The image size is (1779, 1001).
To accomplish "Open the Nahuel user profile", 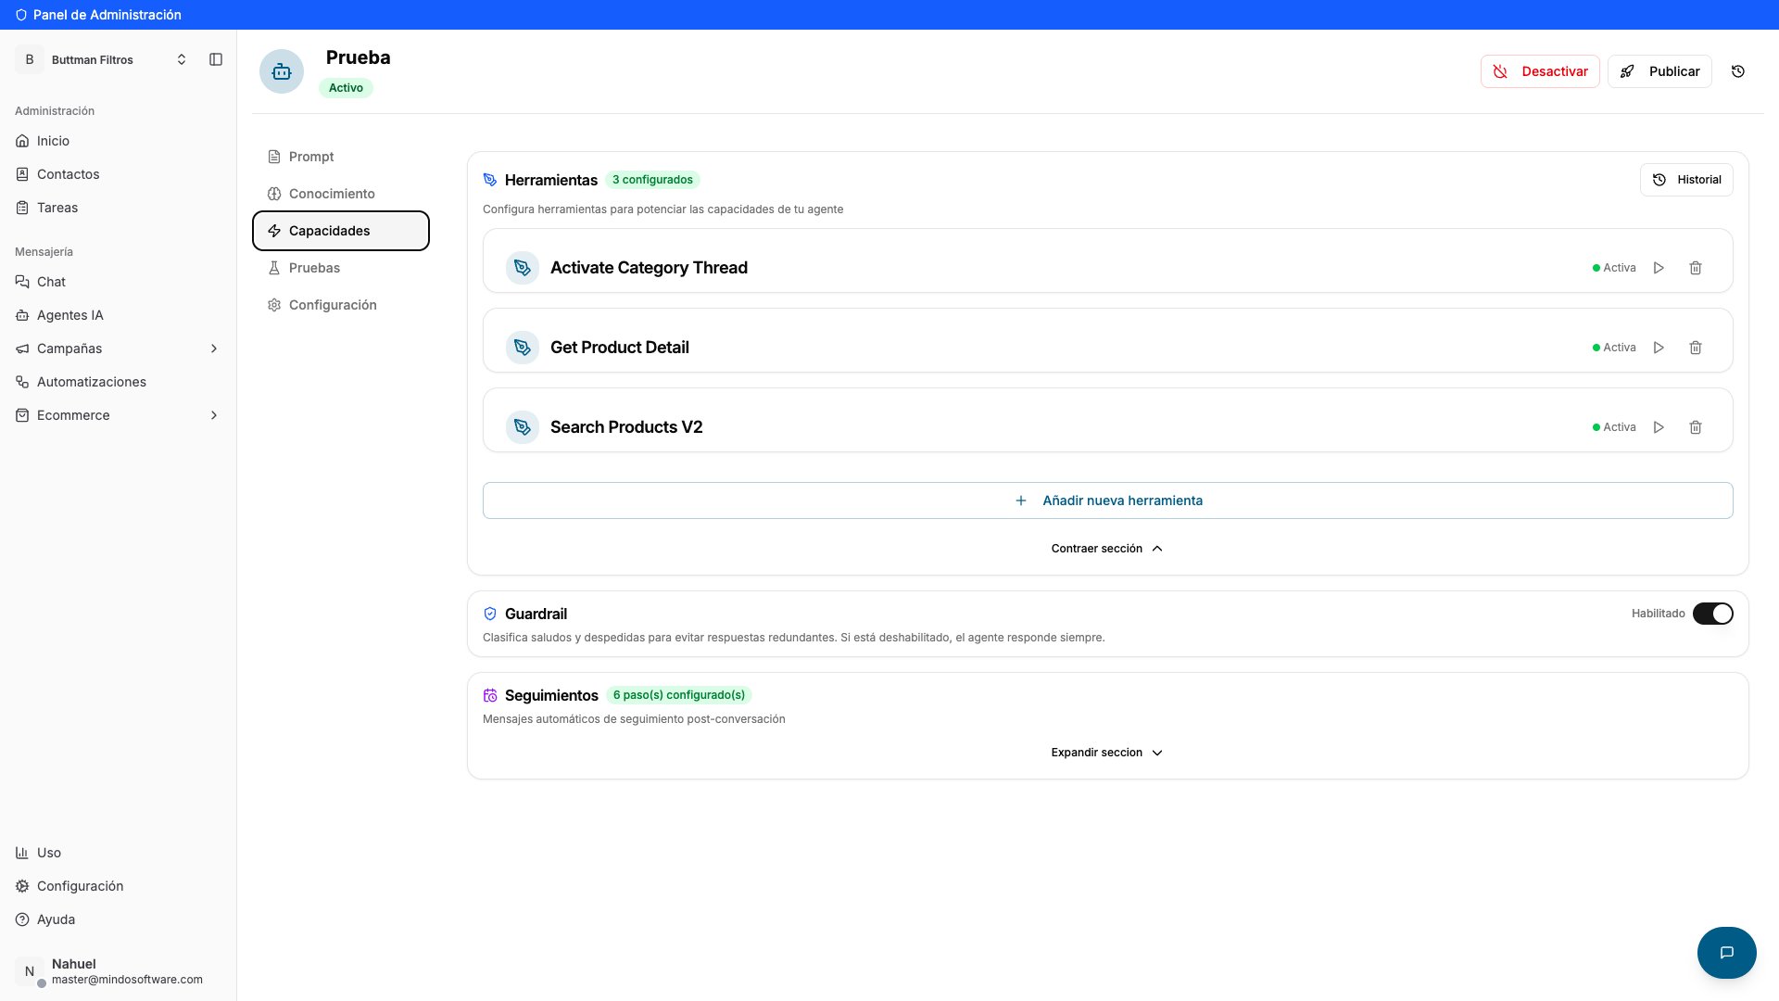I will [x=119, y=971].
